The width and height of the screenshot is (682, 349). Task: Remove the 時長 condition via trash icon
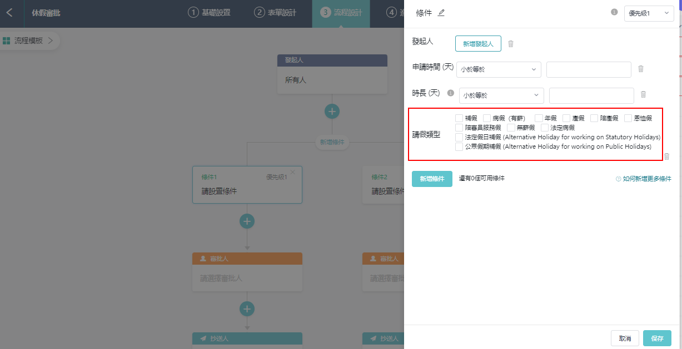[x=643, y=95]
